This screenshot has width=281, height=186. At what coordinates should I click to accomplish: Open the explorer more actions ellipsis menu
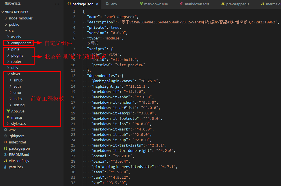coord(57,4)
